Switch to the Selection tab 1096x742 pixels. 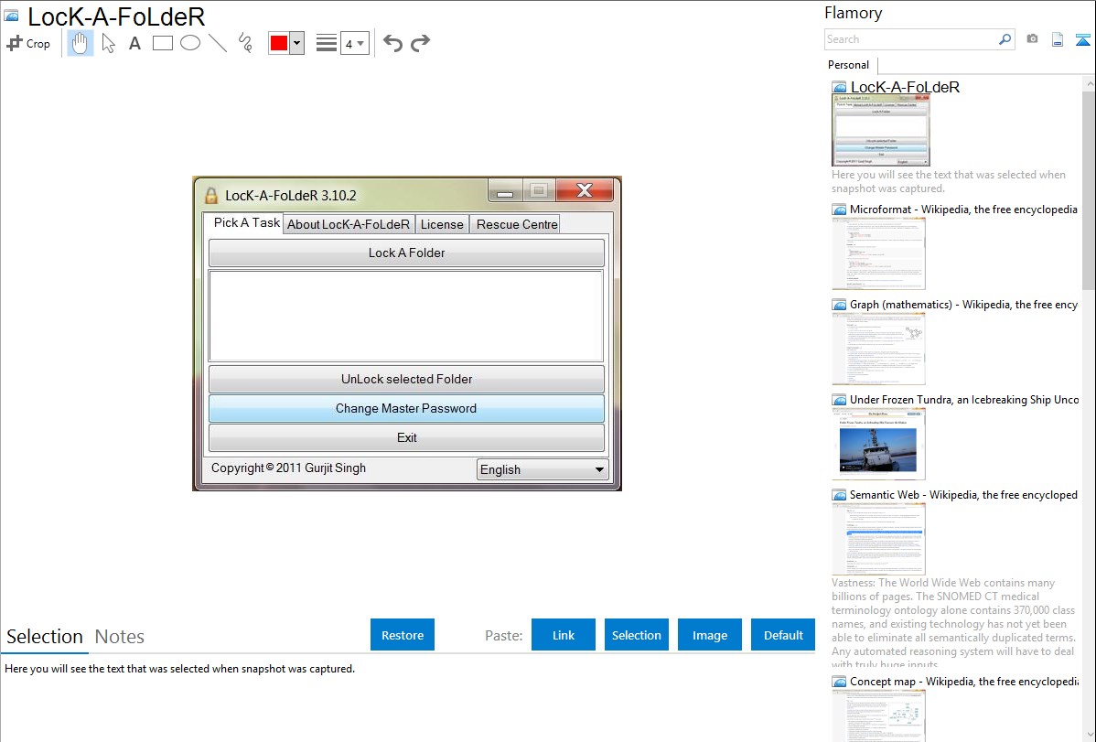(45, 637)
